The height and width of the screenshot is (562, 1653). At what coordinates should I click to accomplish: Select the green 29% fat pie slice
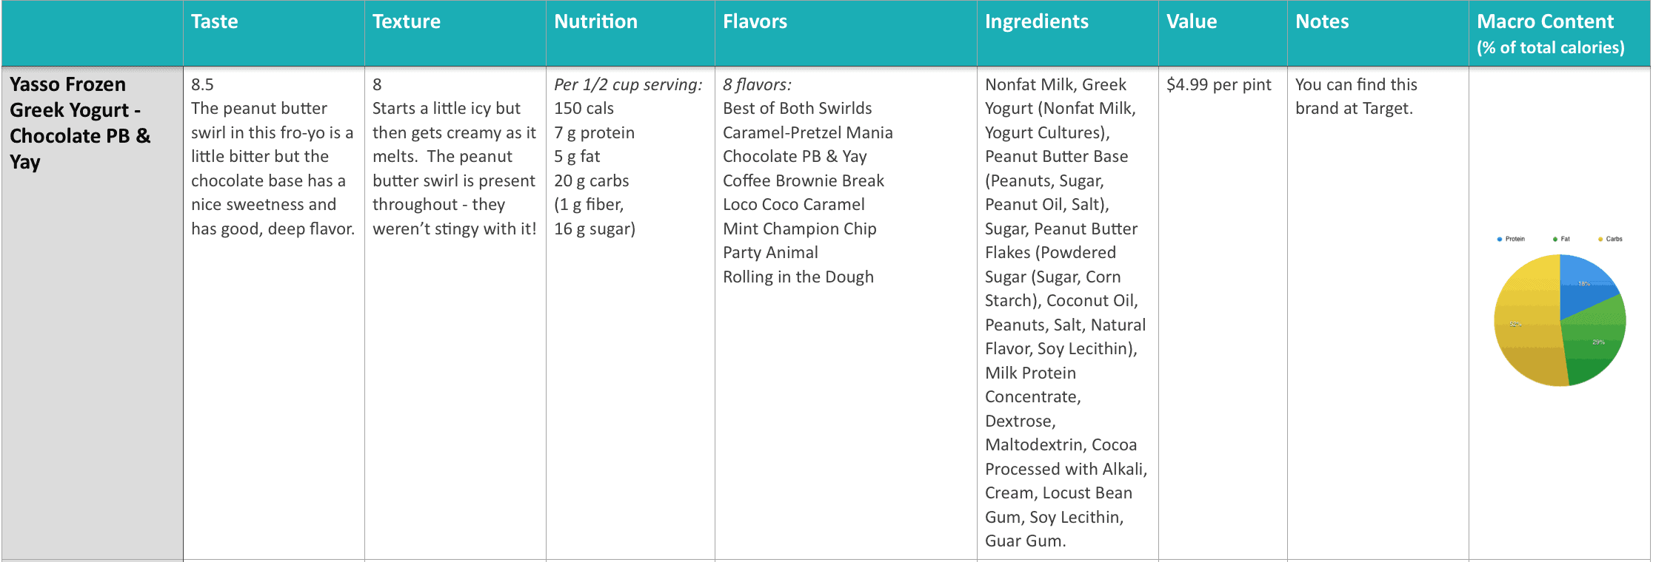coord(1596,340)
